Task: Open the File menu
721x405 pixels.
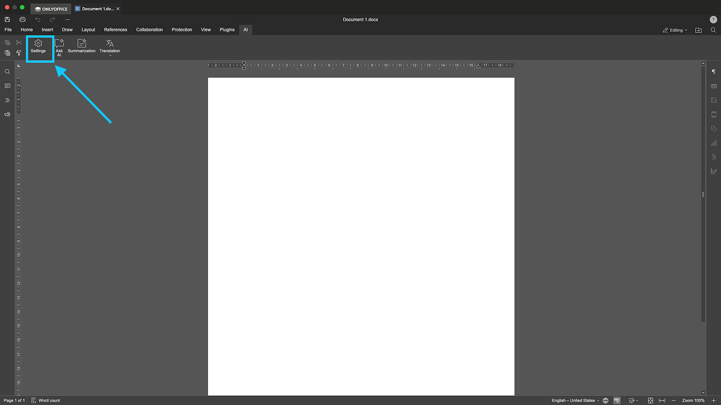Action: tap(8, 30)
